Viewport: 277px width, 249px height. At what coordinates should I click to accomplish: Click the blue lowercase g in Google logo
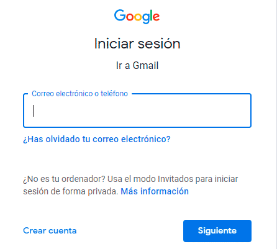145,19
